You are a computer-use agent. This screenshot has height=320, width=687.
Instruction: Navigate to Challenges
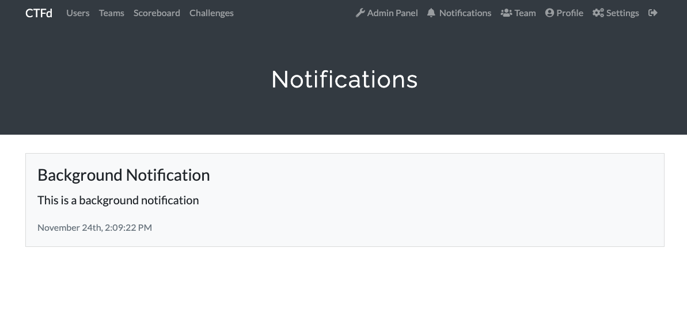click(211, 13)
